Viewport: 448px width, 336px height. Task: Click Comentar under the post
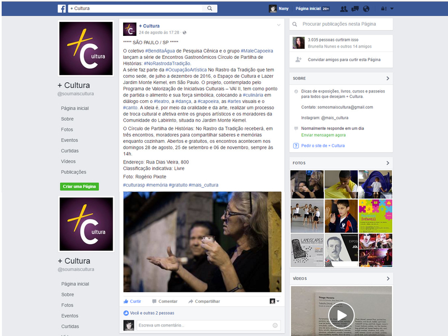pyautogui.click(x=165, y=301)
